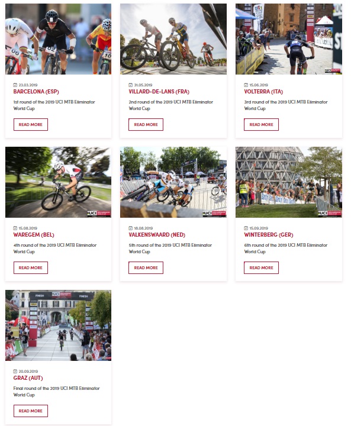Open the WINTERBERG (GER) title link

pyautogui.click(x=269, y=235)
